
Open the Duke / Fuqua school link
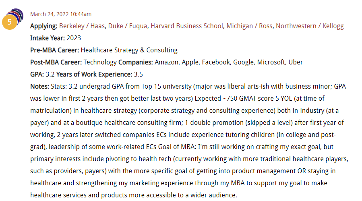coord(128,26)
